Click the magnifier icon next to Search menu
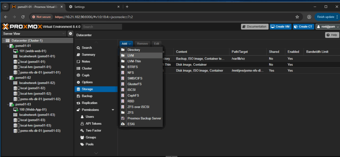This screenshot has width=340, height=157. point(78,48)
